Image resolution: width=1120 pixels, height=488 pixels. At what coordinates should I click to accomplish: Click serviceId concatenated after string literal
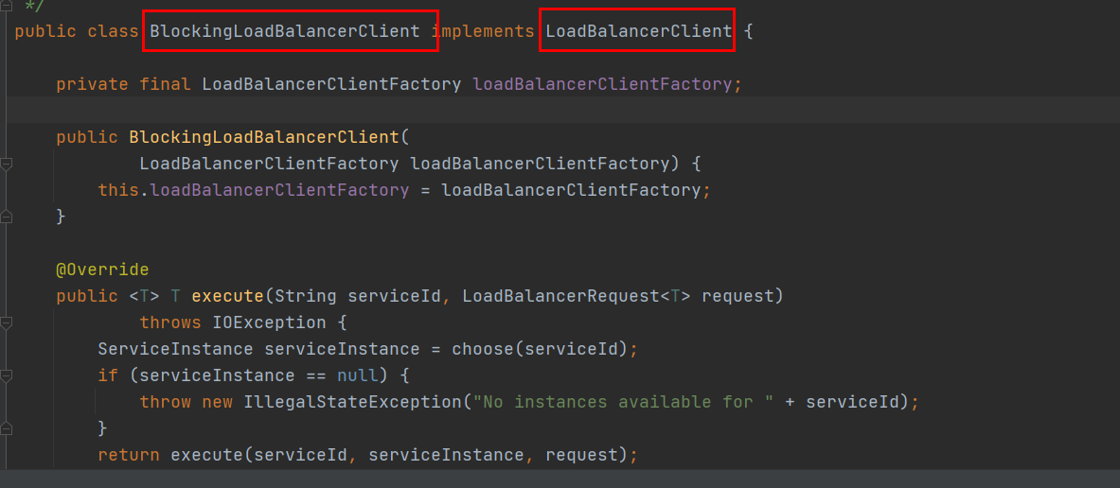[852, 402]
